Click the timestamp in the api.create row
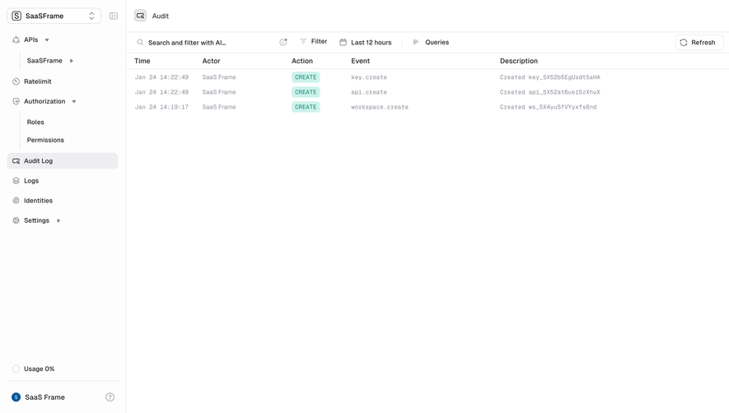 click(161, 92)
